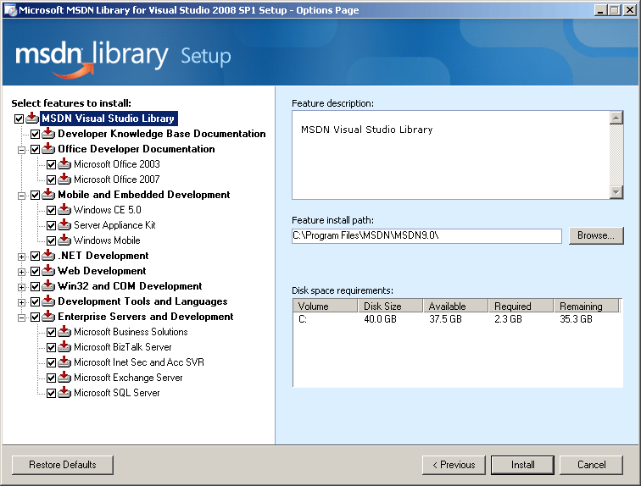This screenshot has height=486, width=641.
Task: Uncheck .NET Development checkbox
Action: coord(35,256)
